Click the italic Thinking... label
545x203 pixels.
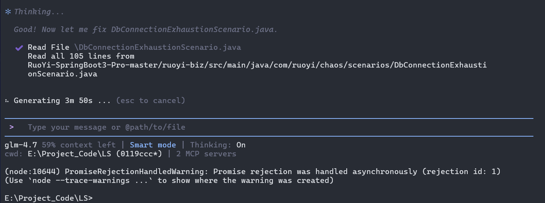[x=39, y=12]
